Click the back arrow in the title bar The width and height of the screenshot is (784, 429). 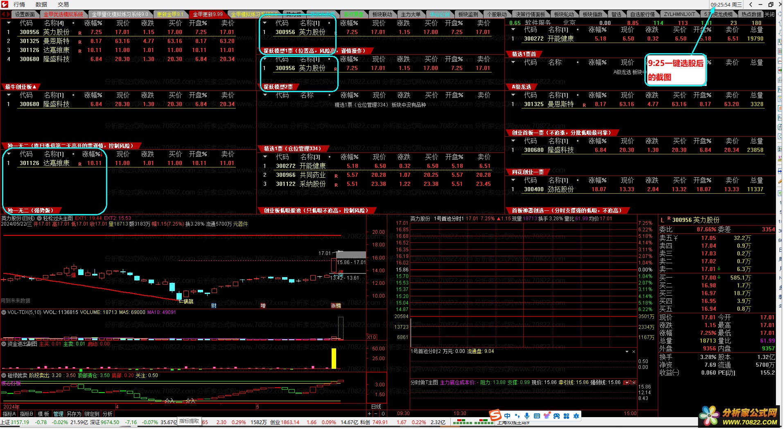point(750,5)
